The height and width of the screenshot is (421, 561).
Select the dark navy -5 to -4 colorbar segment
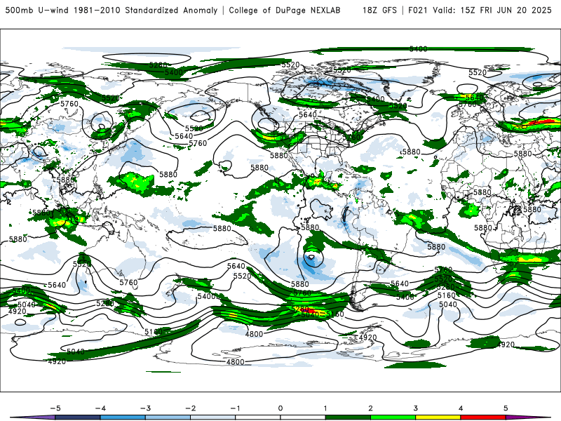pyautogui.click(x=78, y=417)
